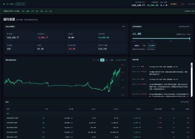Click the risk slider track at 0.5
195x139 pixels.
coord(152,39)
